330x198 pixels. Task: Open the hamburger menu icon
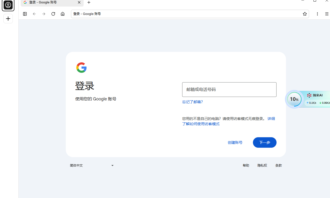327,14
